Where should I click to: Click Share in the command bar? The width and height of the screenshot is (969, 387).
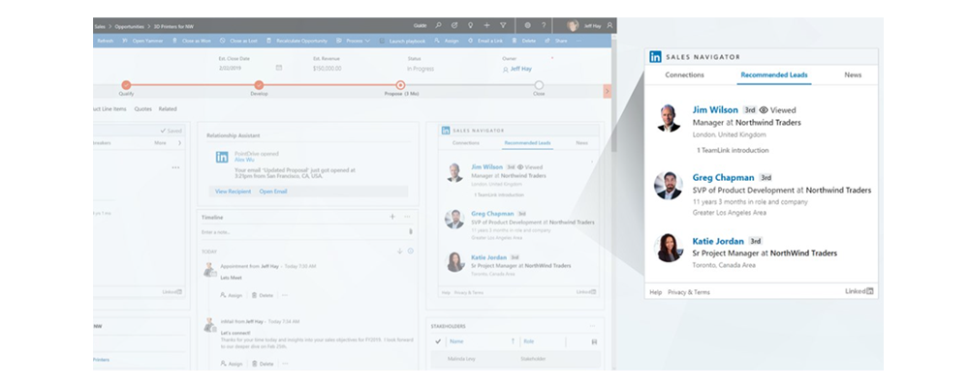pyautogui.click(x=556, y=41)
